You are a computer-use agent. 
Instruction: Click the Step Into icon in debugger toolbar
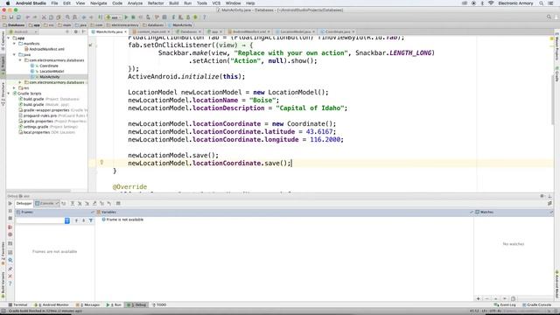click(80, 203)
